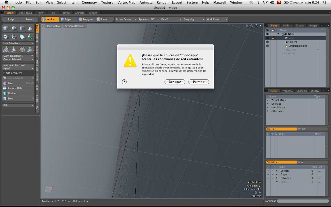Select the Cylinder primitive tool
The width and height of the screenshot is (331, 207).
click(x=22, y=28)
